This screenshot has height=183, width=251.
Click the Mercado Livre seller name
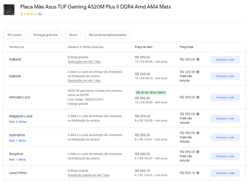pyautogui.click(x=20, y=97)
